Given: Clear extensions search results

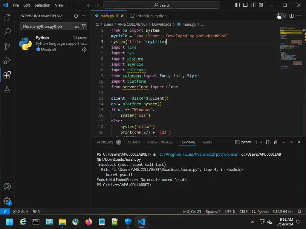Looking at the screenshot, I should click(x=77, y=26).
